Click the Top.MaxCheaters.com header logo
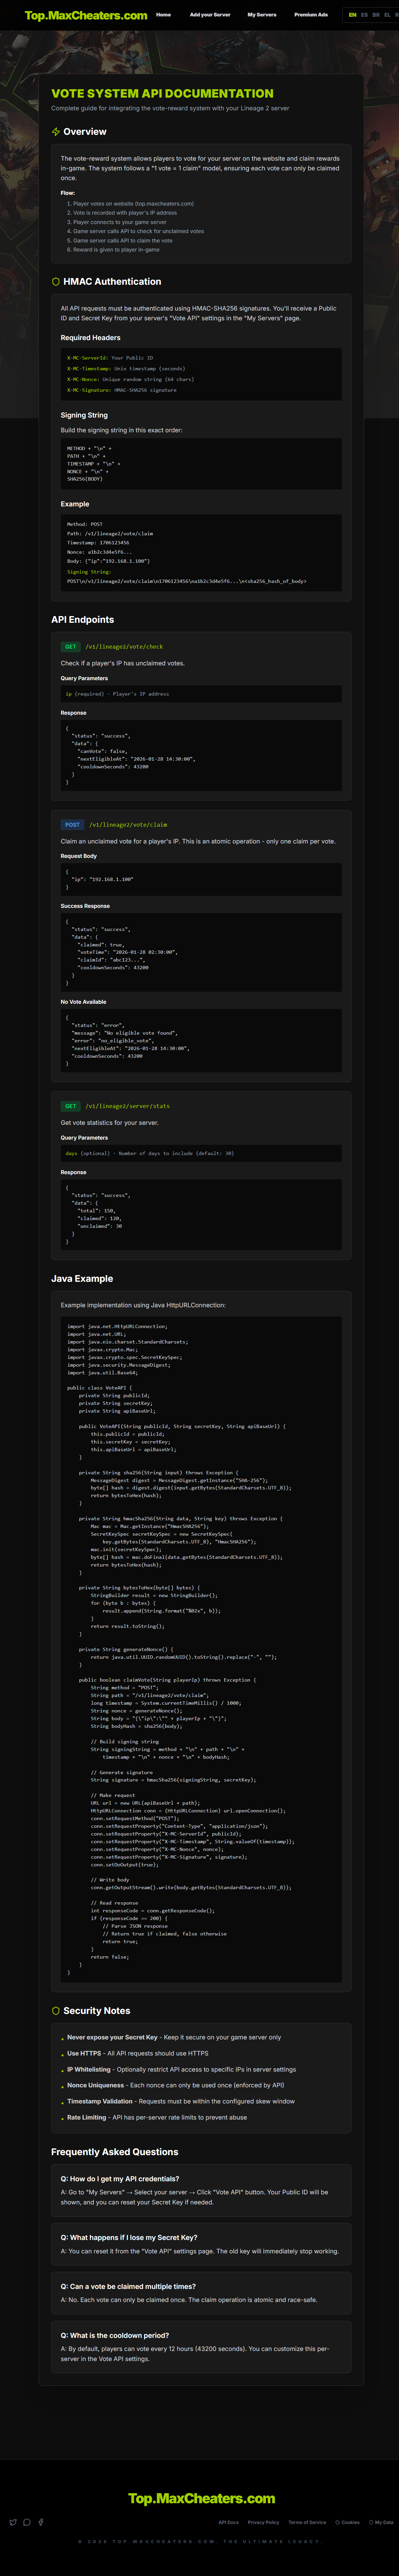The width and height of the screenshot is (399, 2576). 86,15
